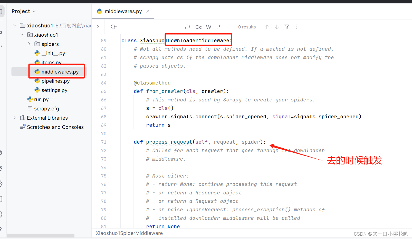
Task: Jump to previous search match with up arrow
Action: [x=267, y=27]
